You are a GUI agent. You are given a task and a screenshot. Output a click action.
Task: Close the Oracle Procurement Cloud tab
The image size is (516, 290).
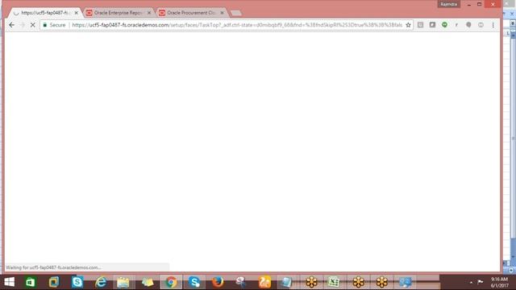(x=223, y=13)
